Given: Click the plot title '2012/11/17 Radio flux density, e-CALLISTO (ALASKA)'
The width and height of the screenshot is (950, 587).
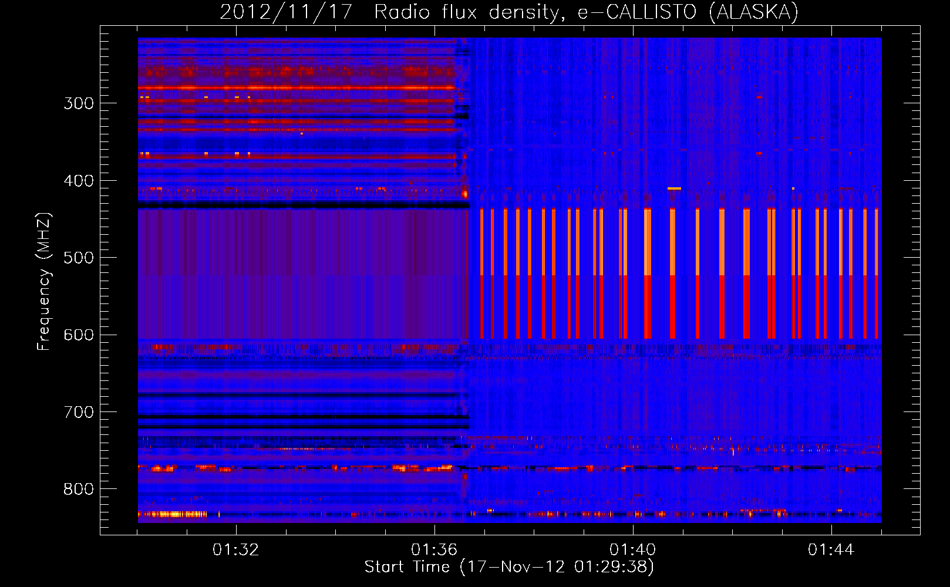Looking at the screenshot, I should click(x=509, y=12).
